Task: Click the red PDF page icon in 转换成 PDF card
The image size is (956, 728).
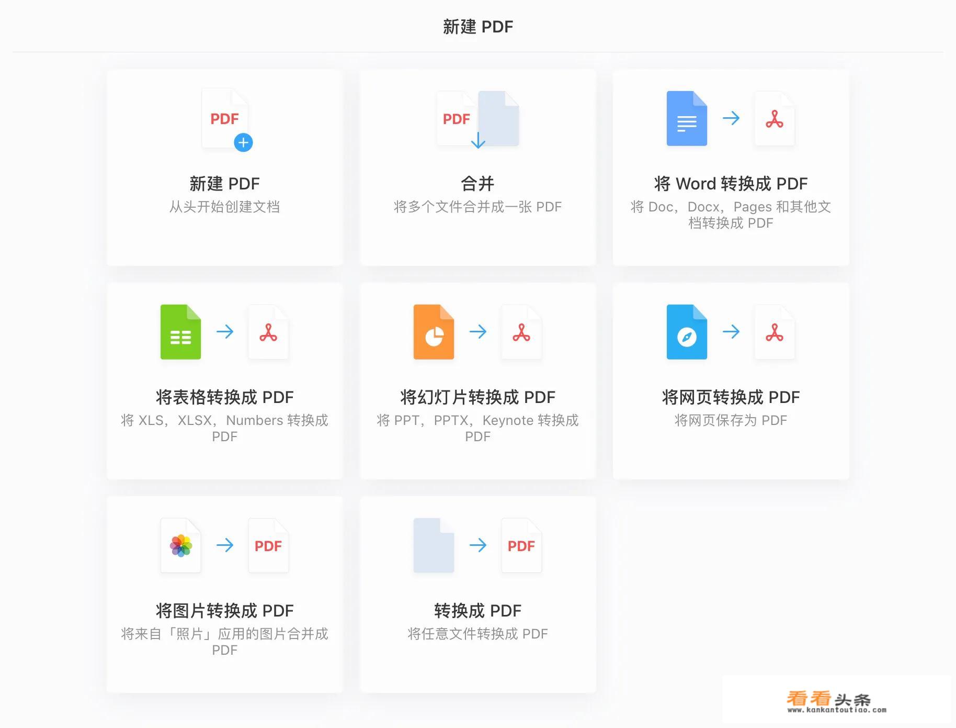Action: [x=521, y=545]
